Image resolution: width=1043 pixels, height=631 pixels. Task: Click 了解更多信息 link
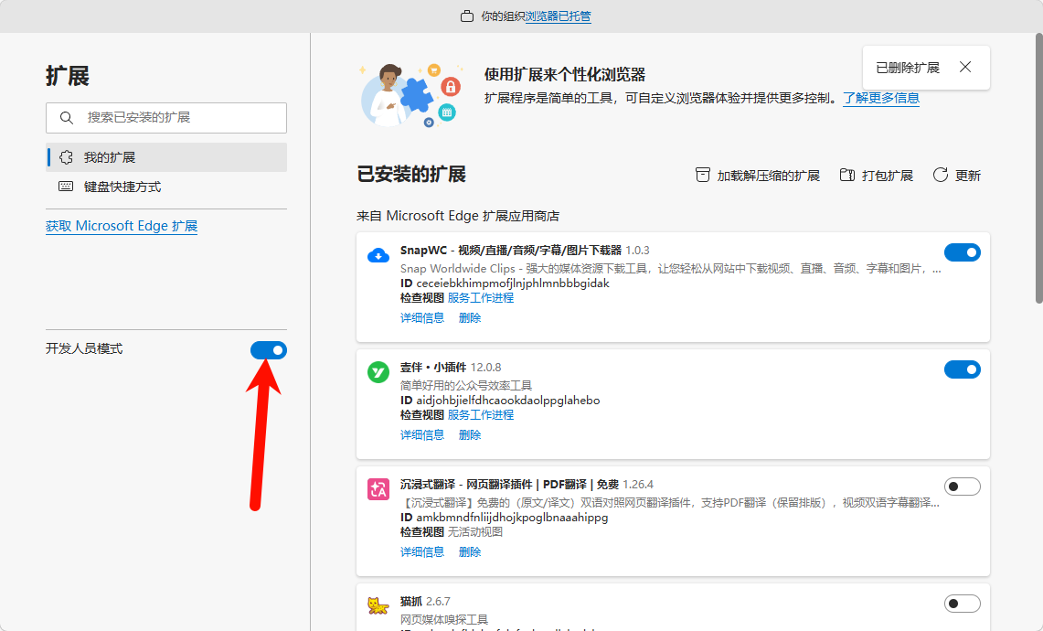(880, 99)
